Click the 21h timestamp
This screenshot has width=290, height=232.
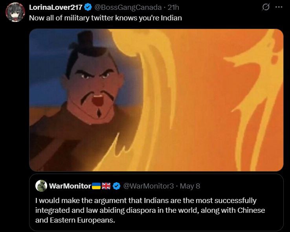[x=173, y=7]
